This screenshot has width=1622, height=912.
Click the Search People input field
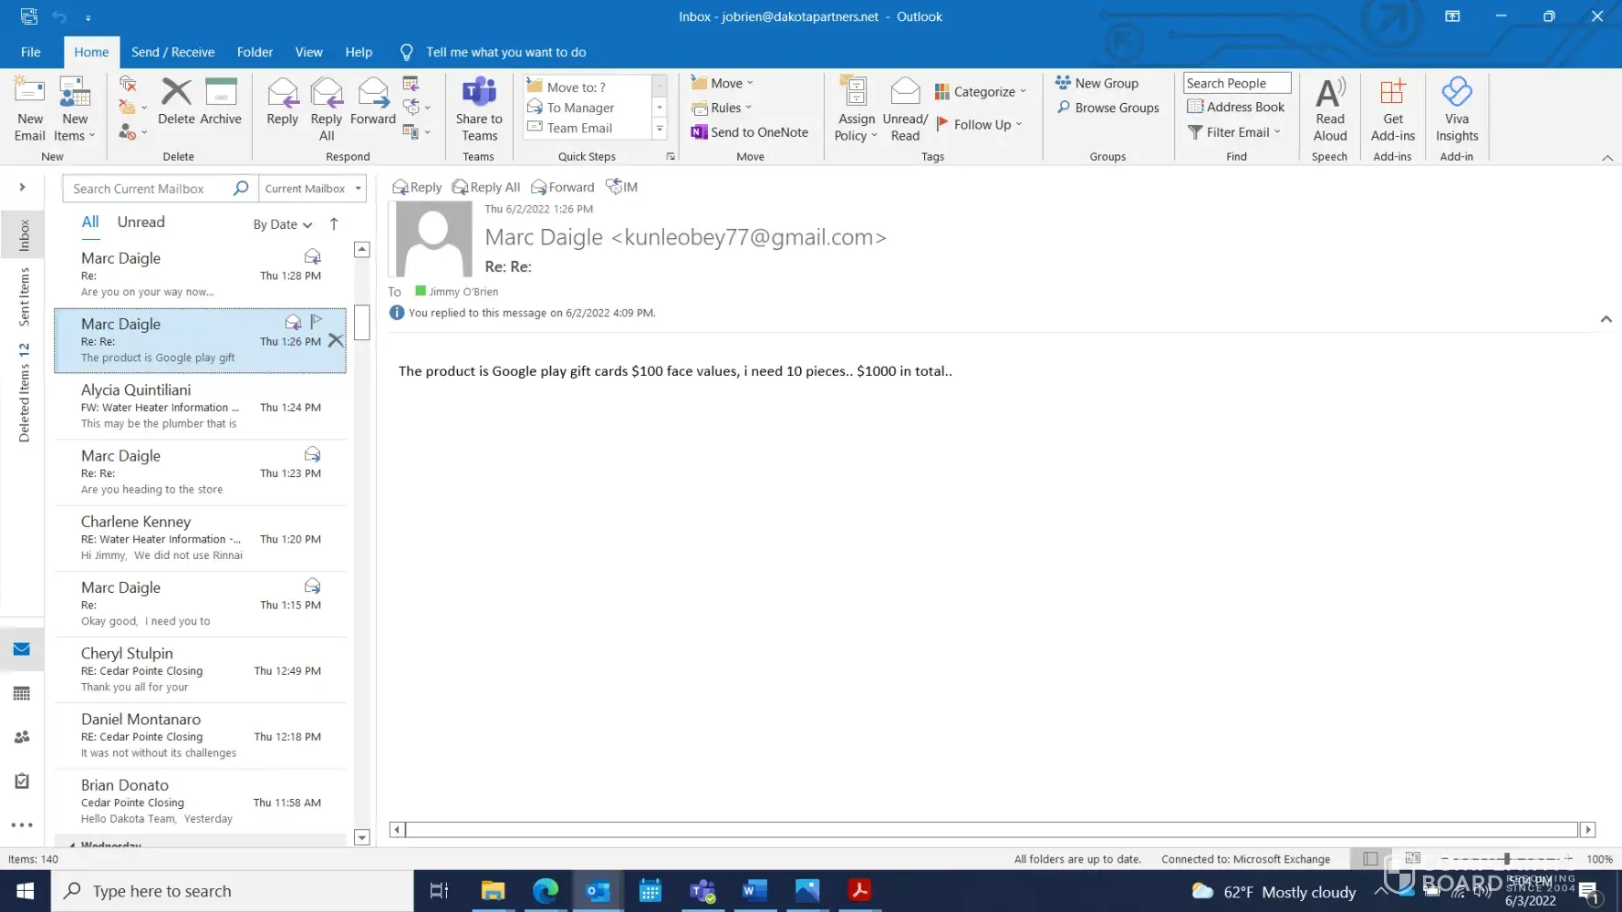[x=1236, y=83]
